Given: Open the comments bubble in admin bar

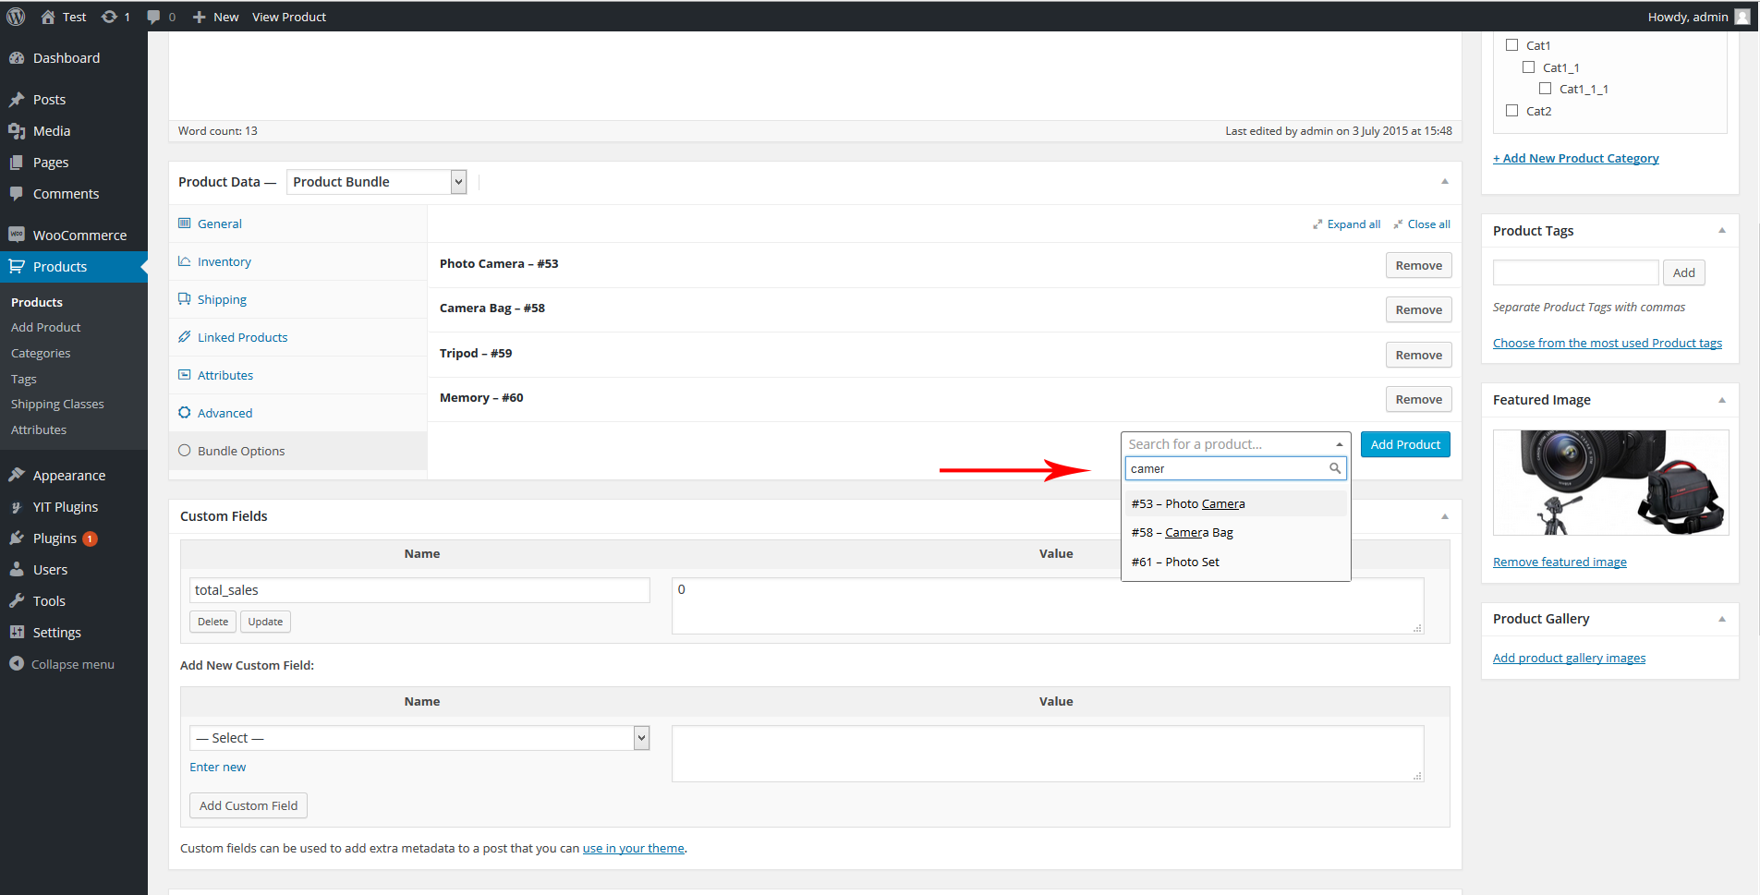Looking at the screenshot, I should coord(153,17).
